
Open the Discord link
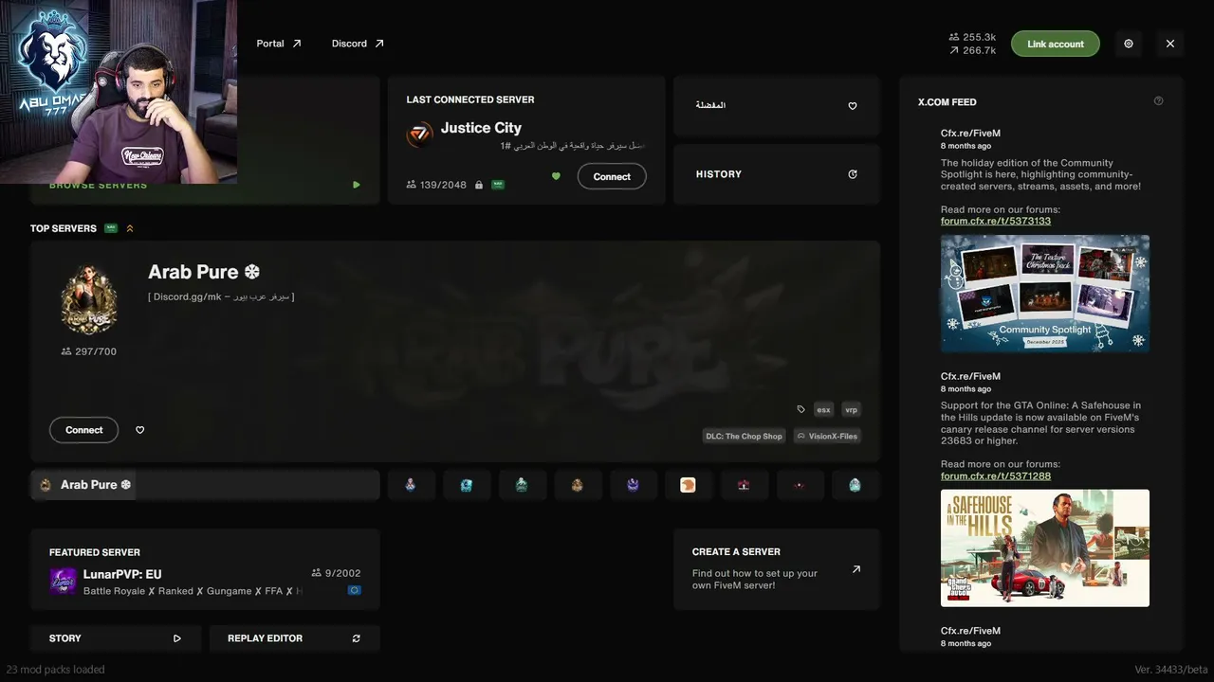[x=358, y=44]
